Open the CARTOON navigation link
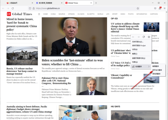168x120 pixels. (154, 14)
